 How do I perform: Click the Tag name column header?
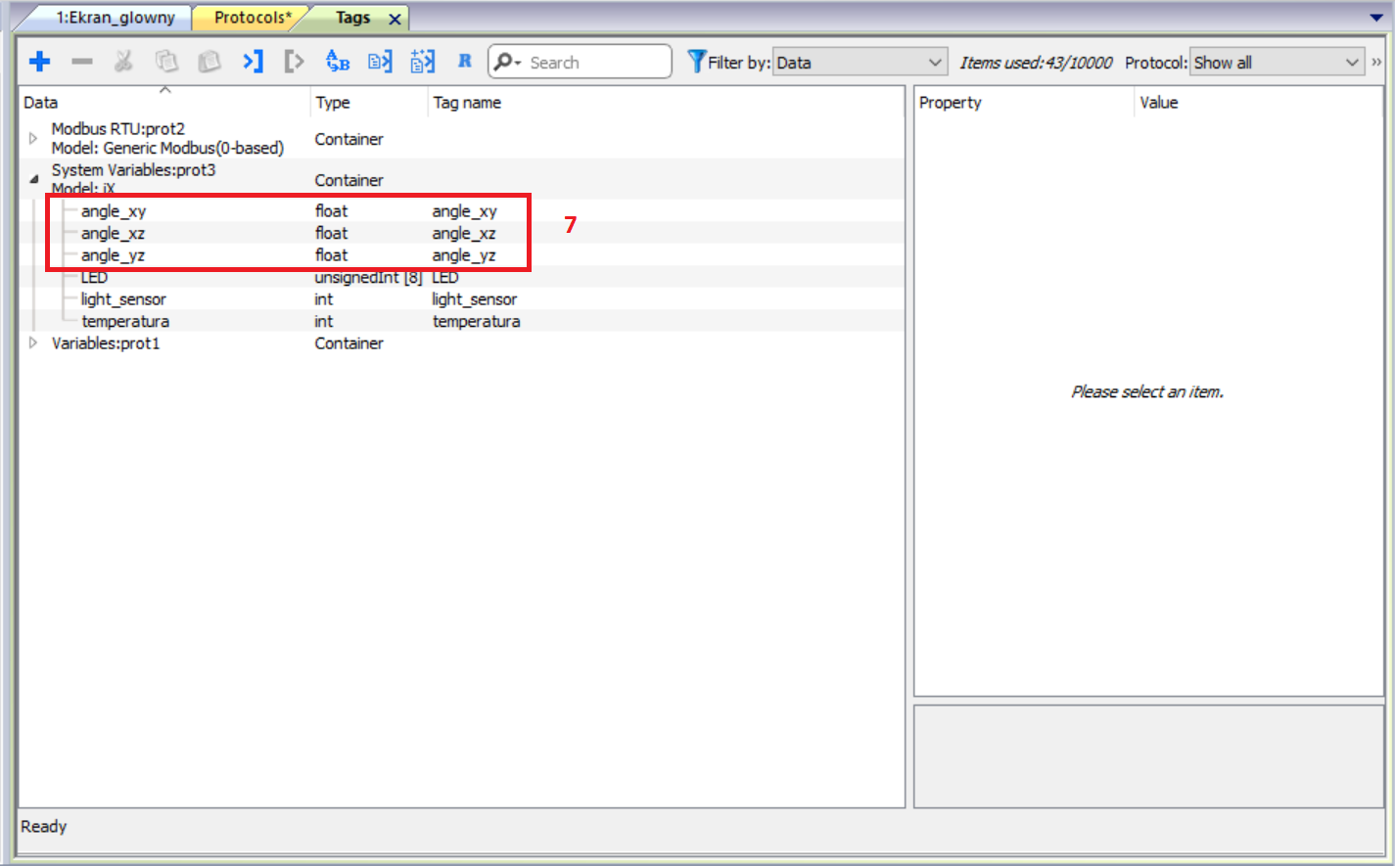point(666,102)
